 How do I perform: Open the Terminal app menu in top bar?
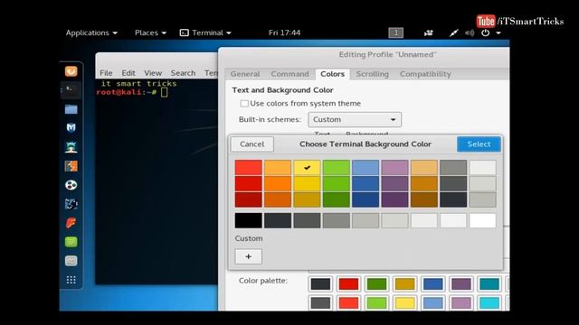click(205, 32)
